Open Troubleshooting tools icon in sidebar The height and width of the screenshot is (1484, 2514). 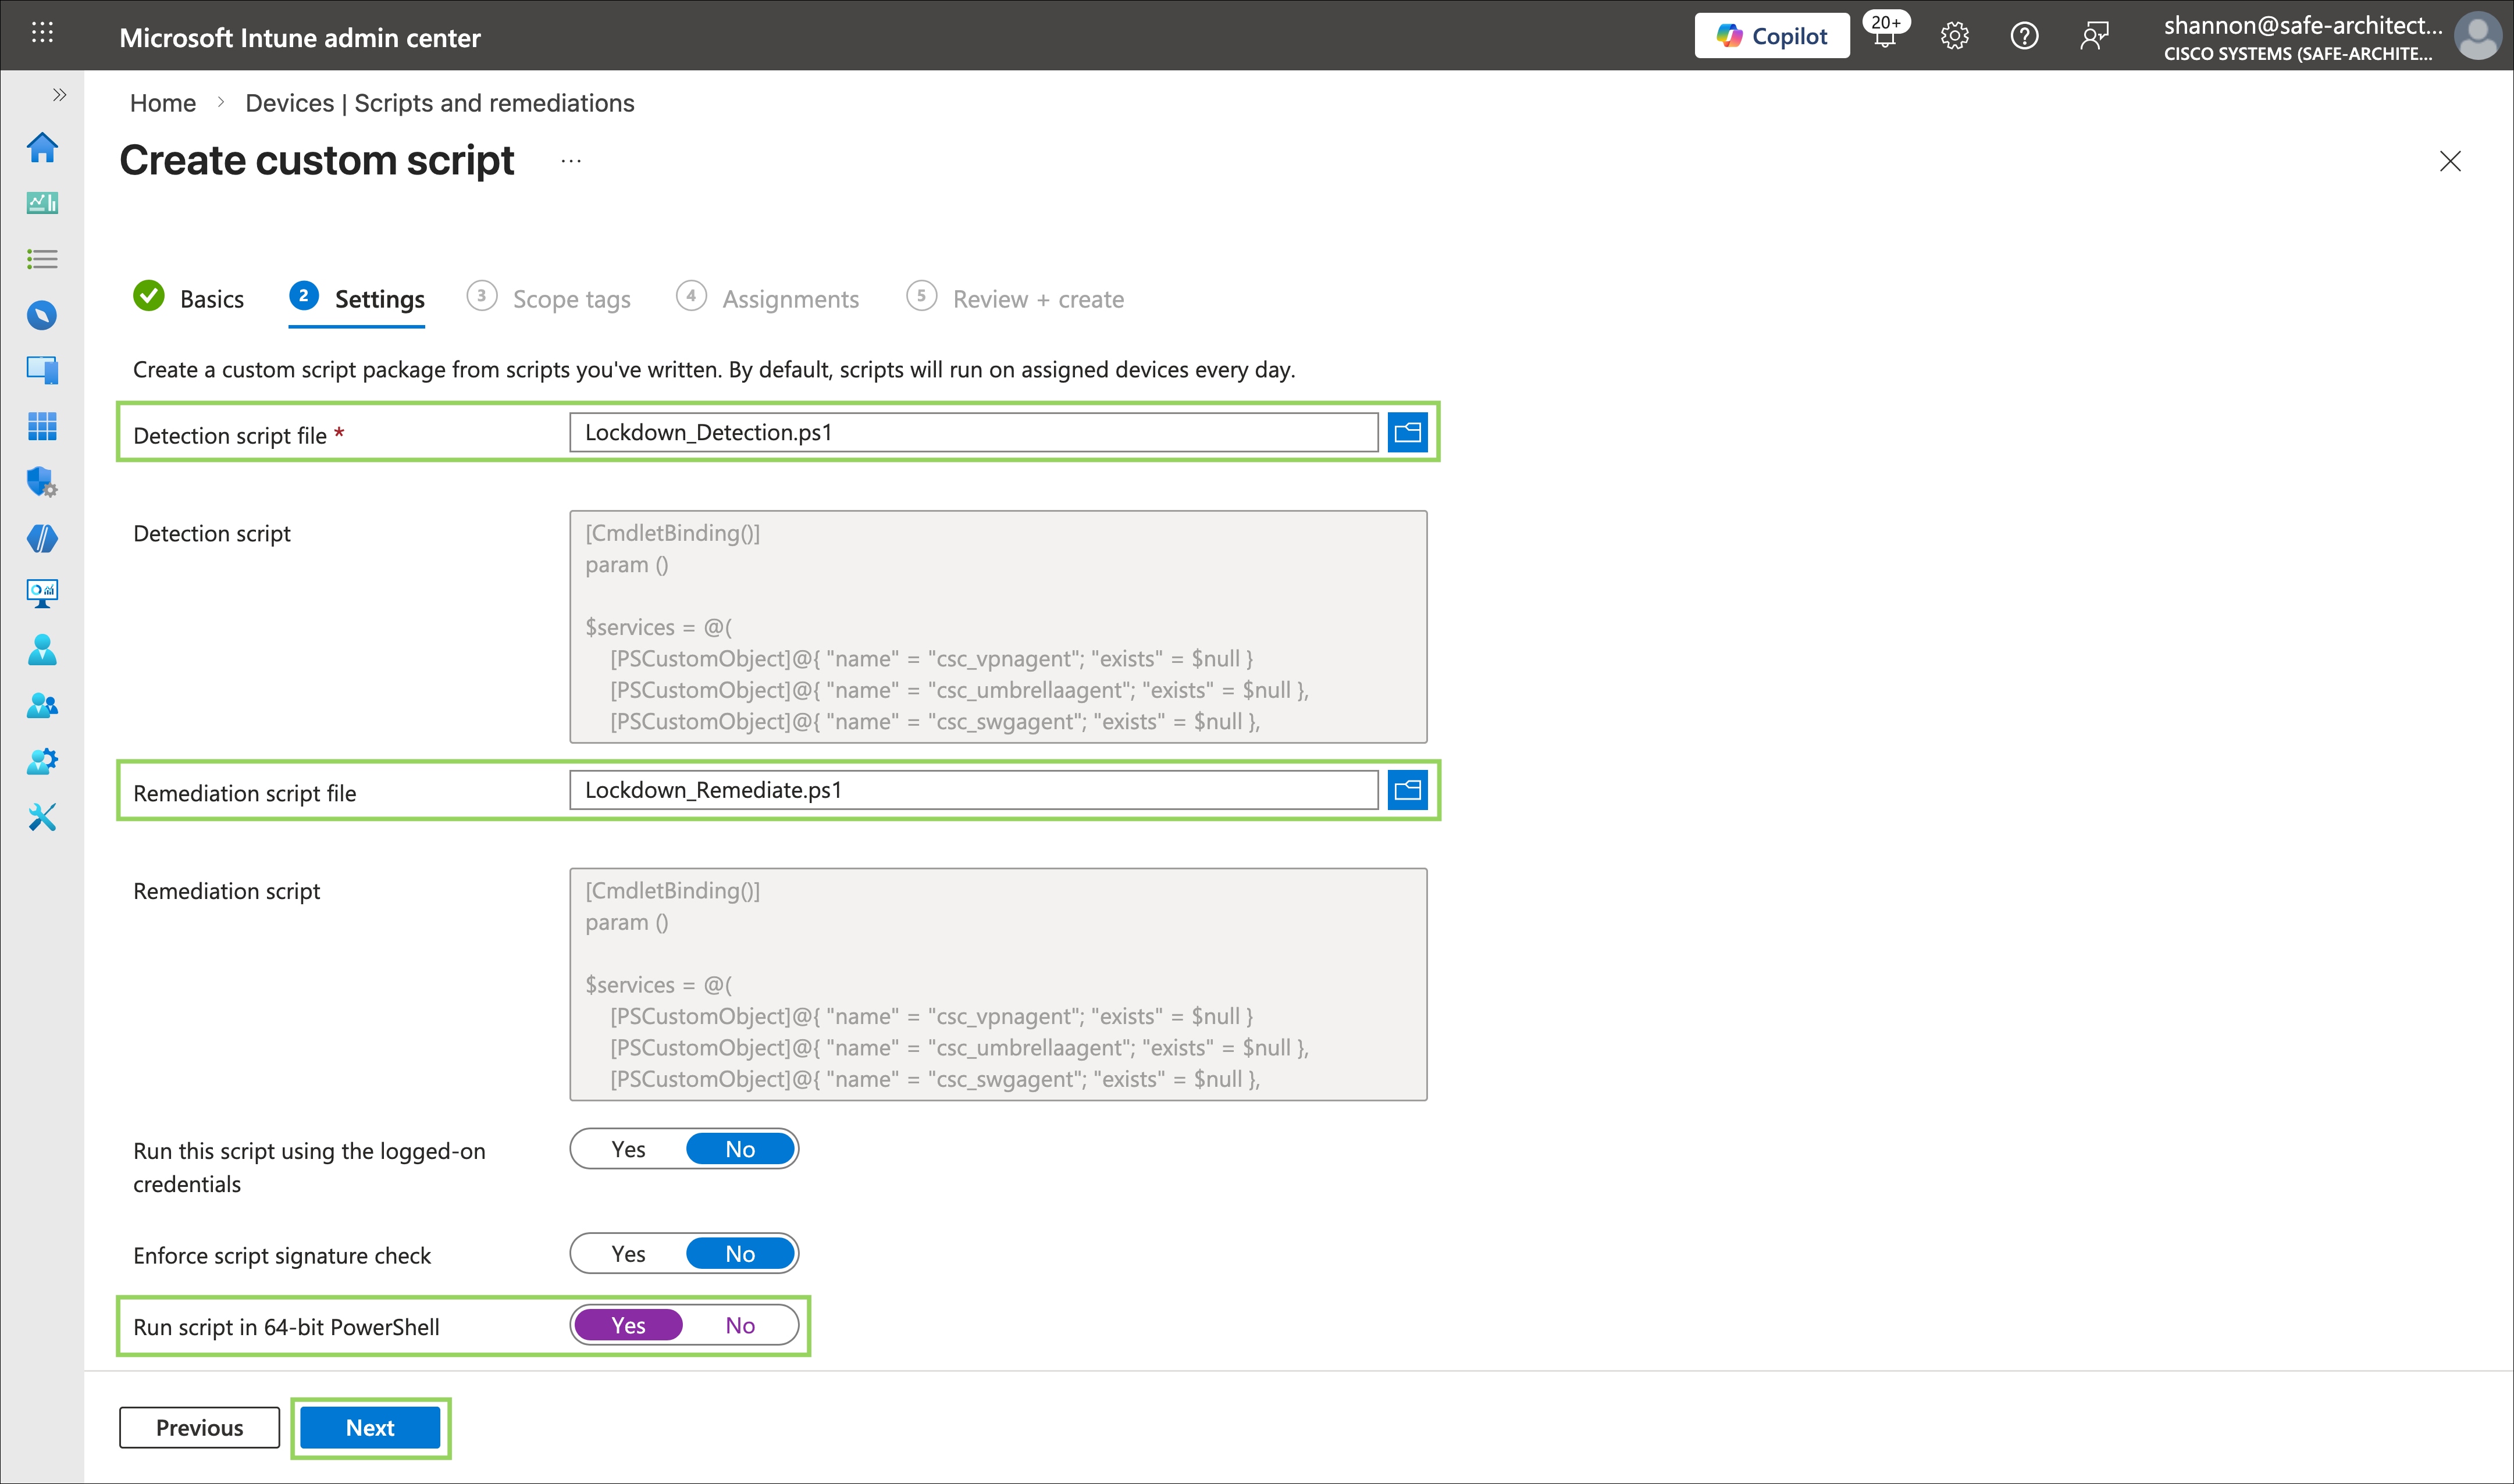[x=42, y=818]
